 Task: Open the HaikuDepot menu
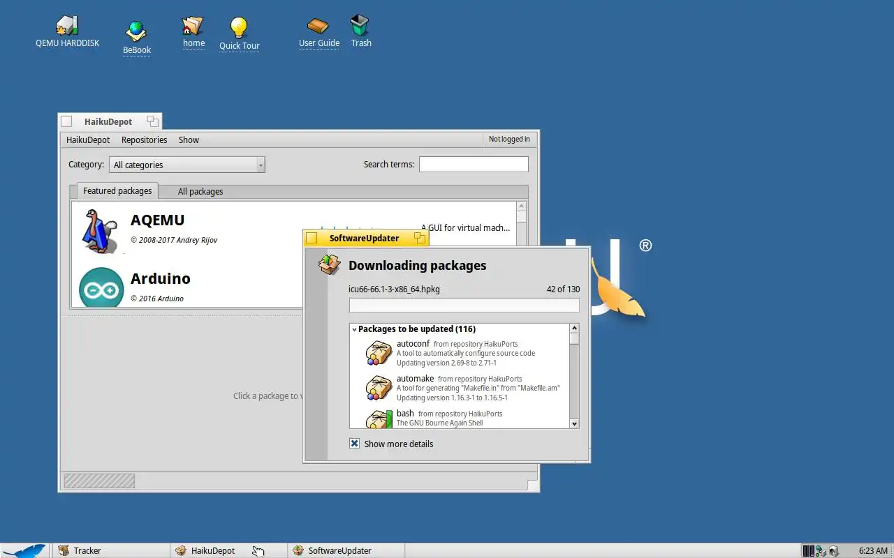point(88,139)
